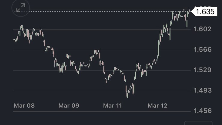
Task: Click the time axis baseline below dates
Action: pyautogui.click(x=102, y=111)
